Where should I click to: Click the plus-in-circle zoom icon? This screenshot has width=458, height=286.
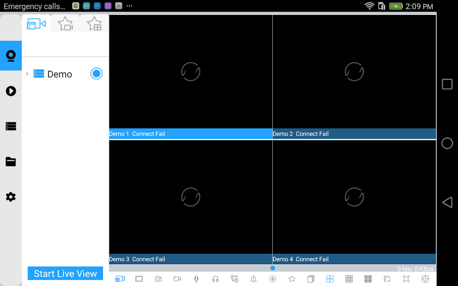pyautogui.click(x=272, y=279)
